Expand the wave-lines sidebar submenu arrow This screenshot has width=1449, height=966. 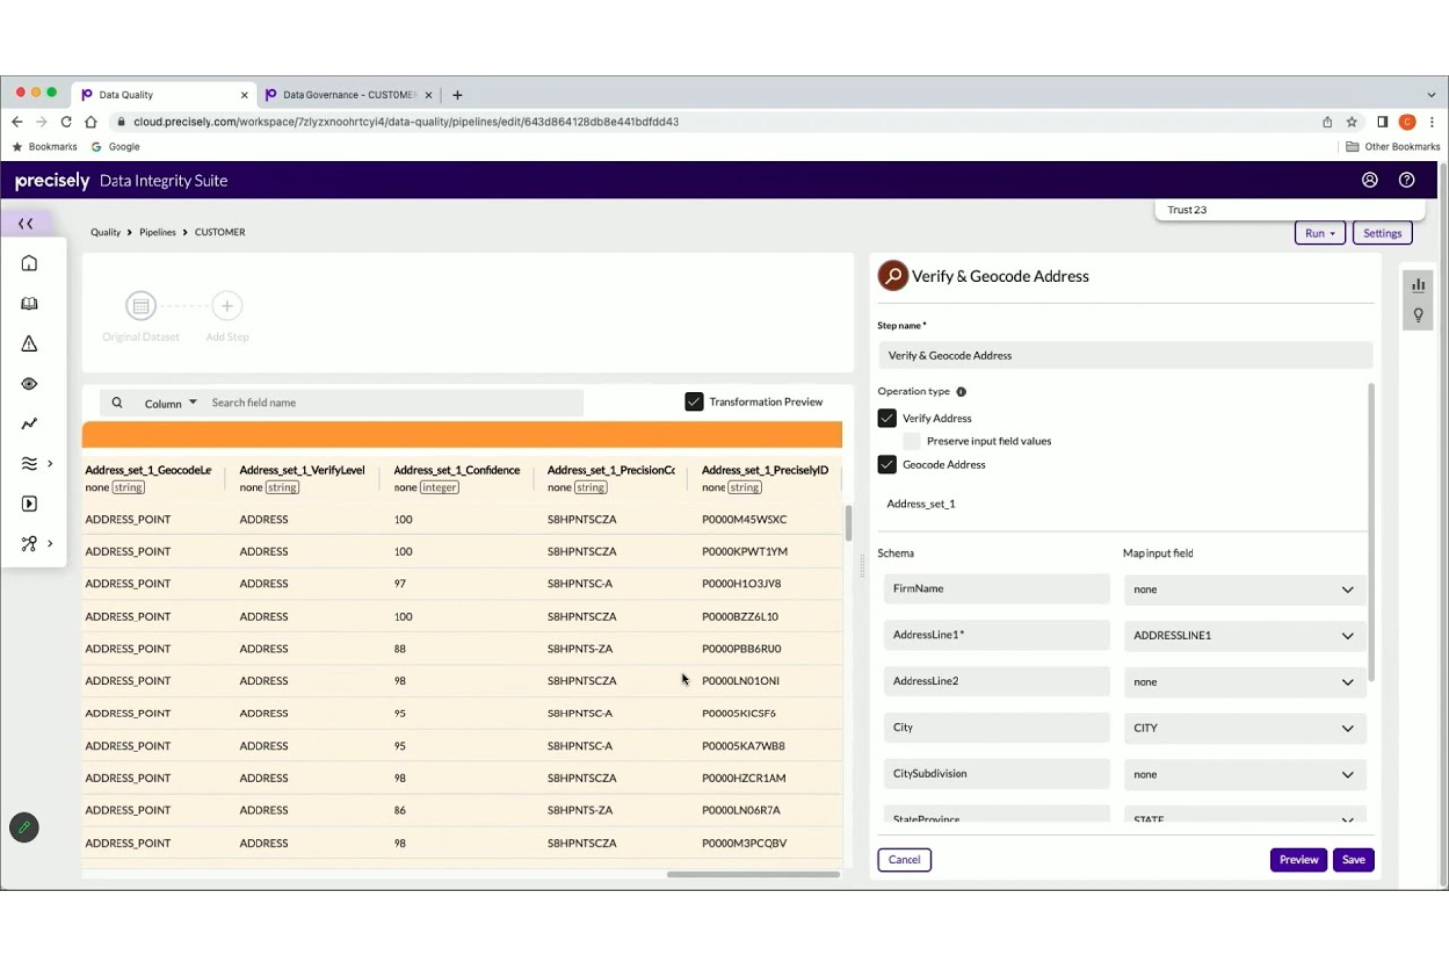(50, 464)
